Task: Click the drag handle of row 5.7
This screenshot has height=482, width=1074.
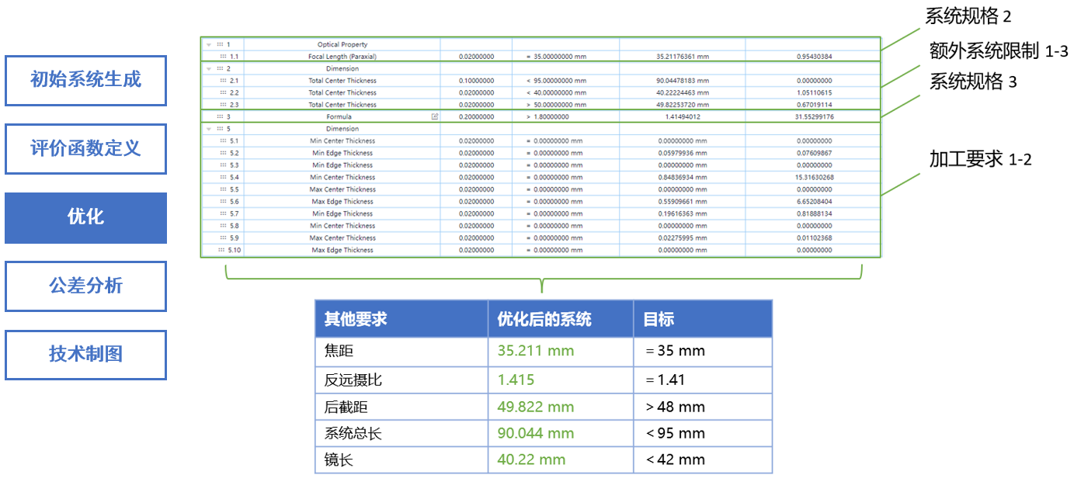Action: click(x=223, y=213)
